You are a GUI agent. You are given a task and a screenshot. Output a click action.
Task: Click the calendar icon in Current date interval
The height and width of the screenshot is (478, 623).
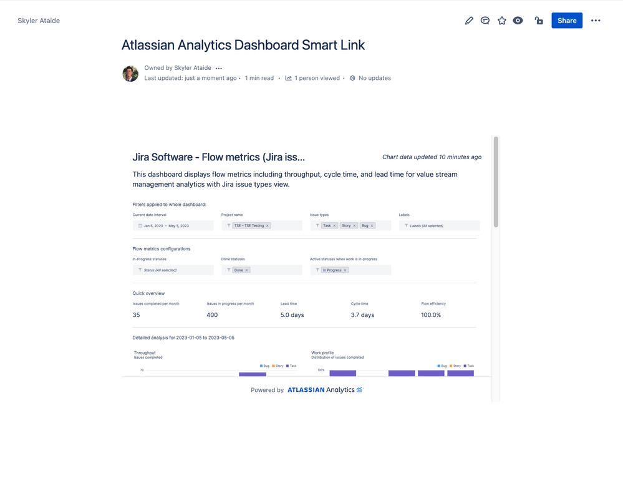(x=140, y=225)
